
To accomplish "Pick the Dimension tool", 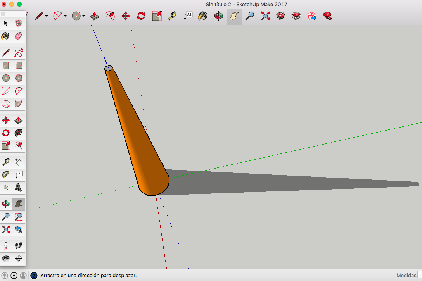I will pyautogui.click(x=18, y=162).
